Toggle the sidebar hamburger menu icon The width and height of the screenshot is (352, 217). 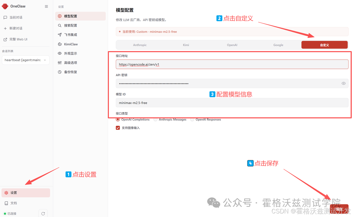tap(46, 6)
